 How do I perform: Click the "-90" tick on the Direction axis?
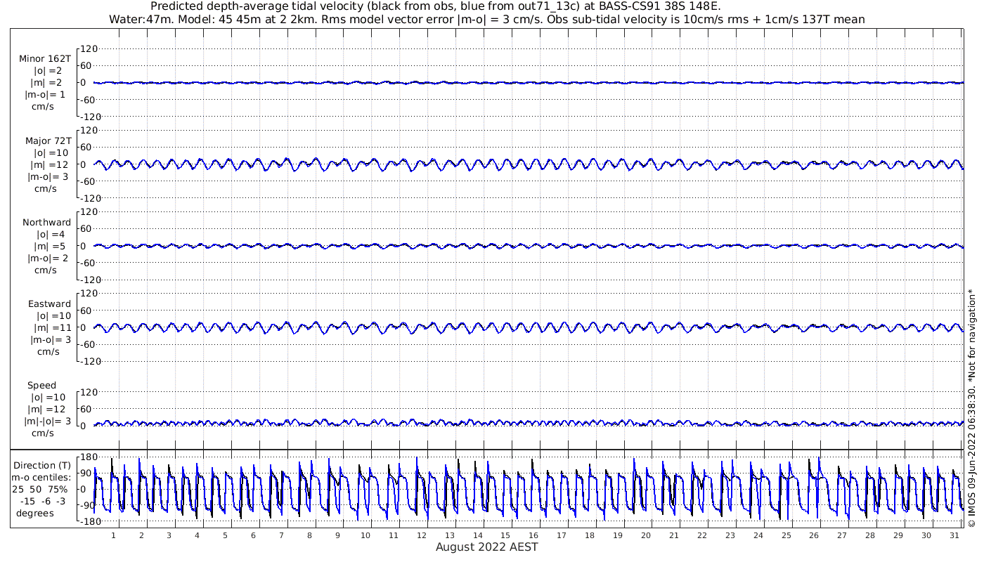86,505
